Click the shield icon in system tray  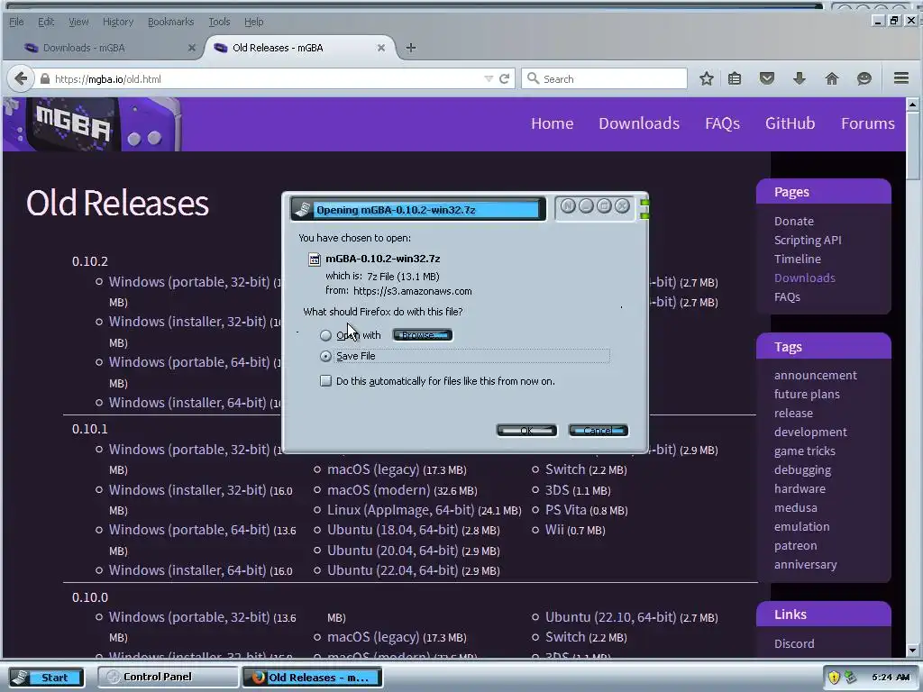(x=834, y=678)
